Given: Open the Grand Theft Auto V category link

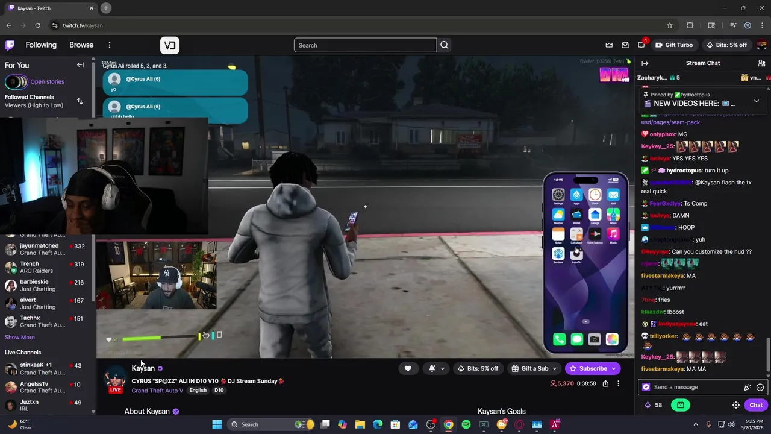Looking at the screenshot, I should (x=157, y=391).
